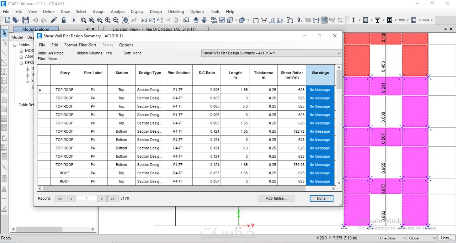The height and width of the screenshot is (243, 456).
Task: Click the record number input field
Action: (87, 199)
